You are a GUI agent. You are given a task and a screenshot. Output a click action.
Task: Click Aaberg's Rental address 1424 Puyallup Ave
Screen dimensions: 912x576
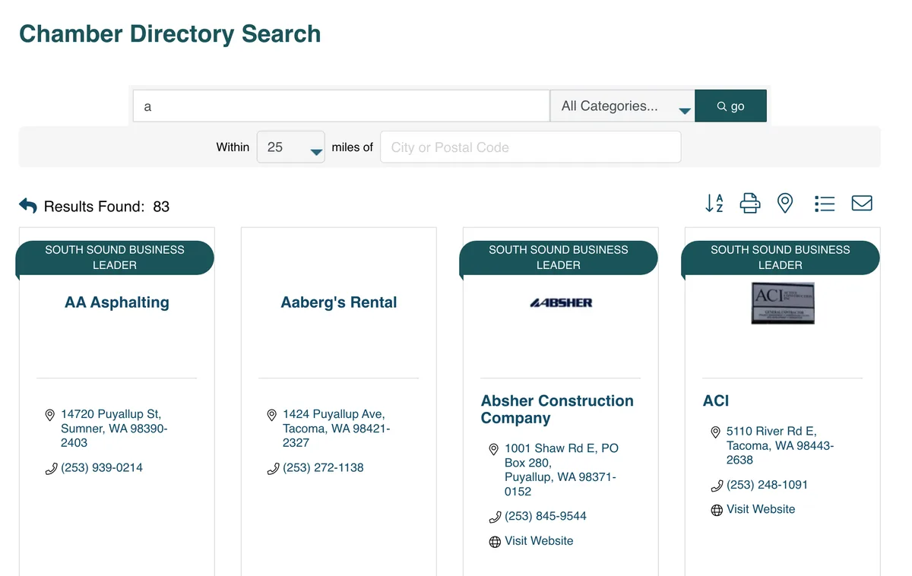pos(336,429)
